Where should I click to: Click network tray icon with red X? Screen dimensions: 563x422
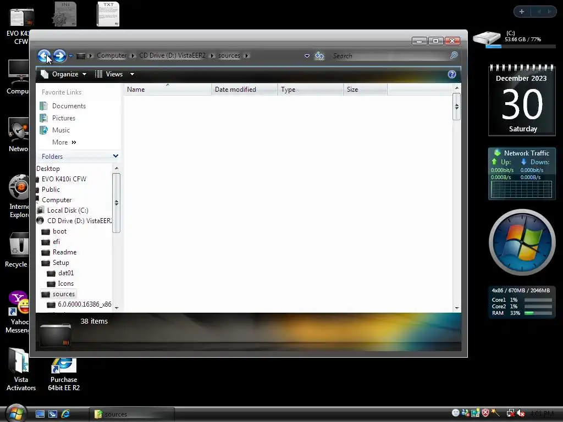tap(510, 413)
